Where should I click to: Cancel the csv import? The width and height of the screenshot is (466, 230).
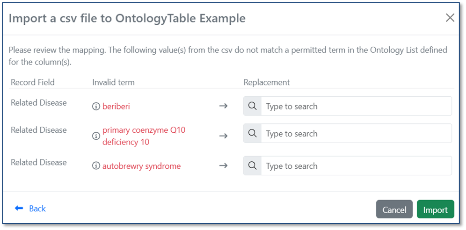tap(394, 209)
